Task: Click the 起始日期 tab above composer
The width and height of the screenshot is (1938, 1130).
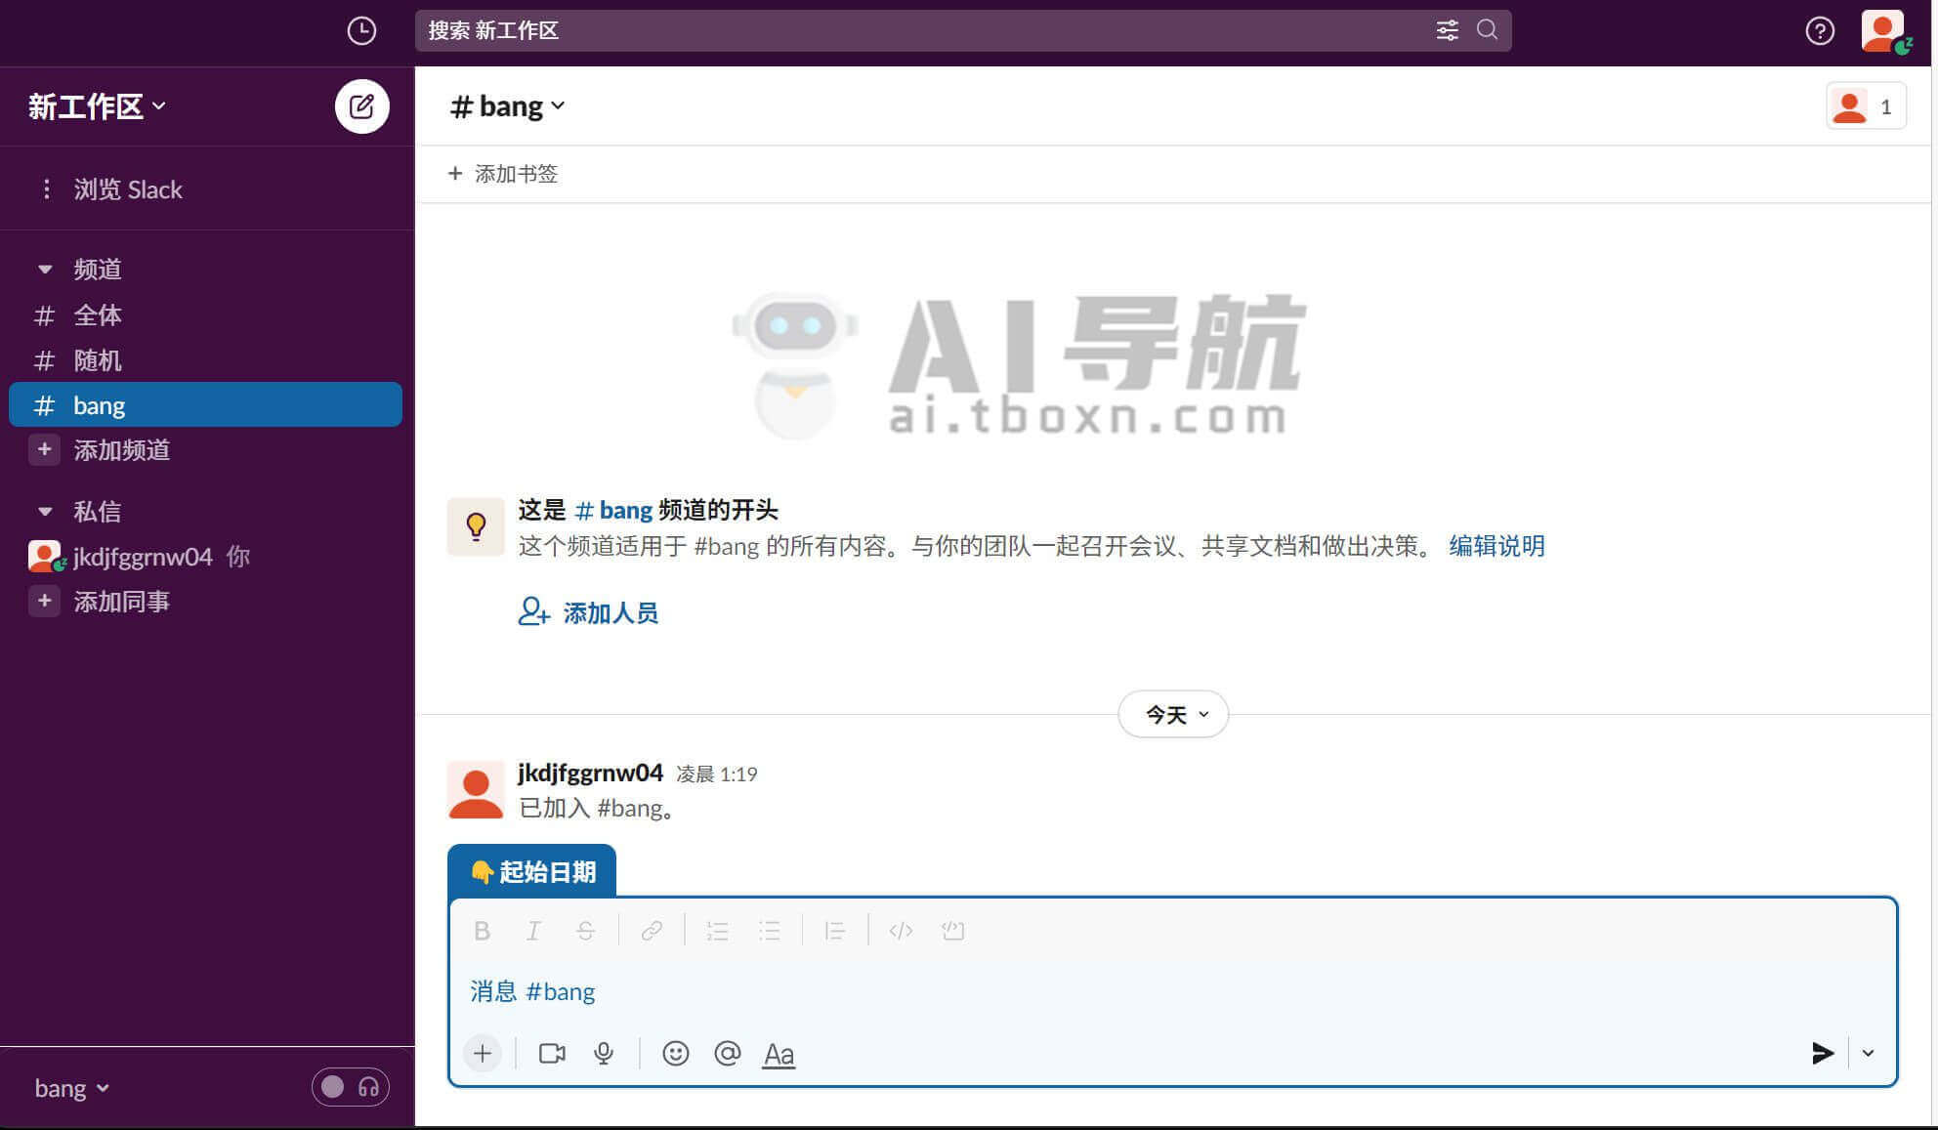Action: tap(532, 871)
